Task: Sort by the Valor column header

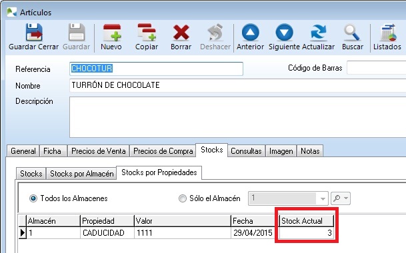Action: coord(183,221)
